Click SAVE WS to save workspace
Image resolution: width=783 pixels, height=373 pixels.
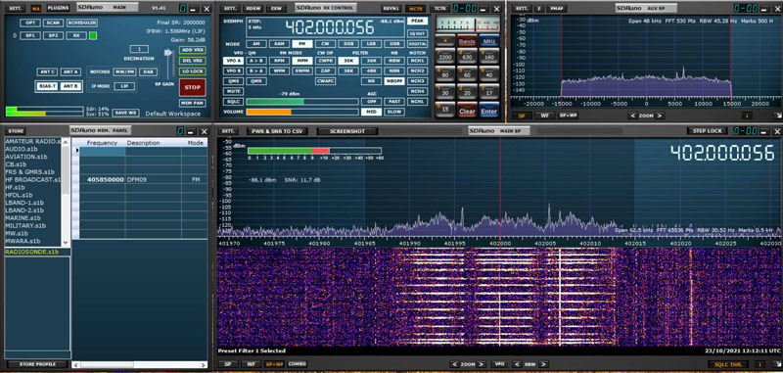coord(125,113)
